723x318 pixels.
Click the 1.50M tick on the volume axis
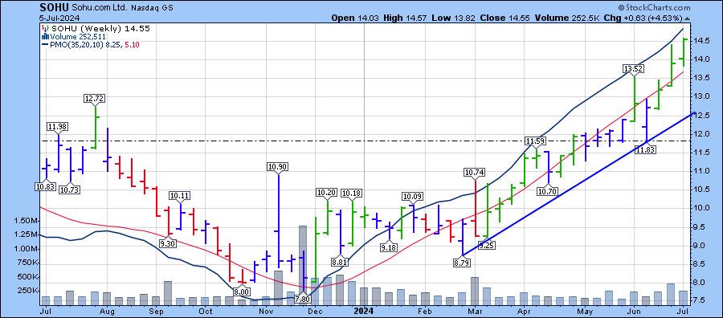[25, 221]
